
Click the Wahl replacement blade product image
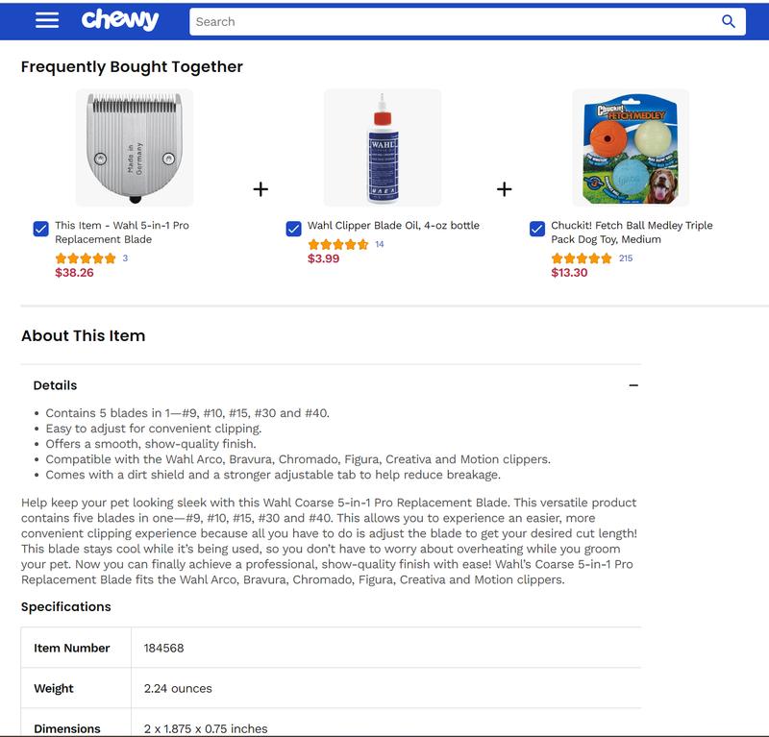click(x=135, y=147)
